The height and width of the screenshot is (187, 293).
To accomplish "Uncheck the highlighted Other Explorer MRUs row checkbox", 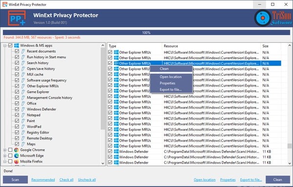I will 110,63.
